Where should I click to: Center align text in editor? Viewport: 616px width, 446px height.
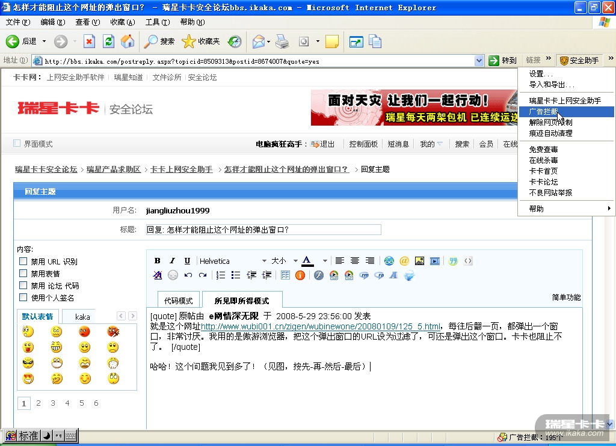pos(355,261)
